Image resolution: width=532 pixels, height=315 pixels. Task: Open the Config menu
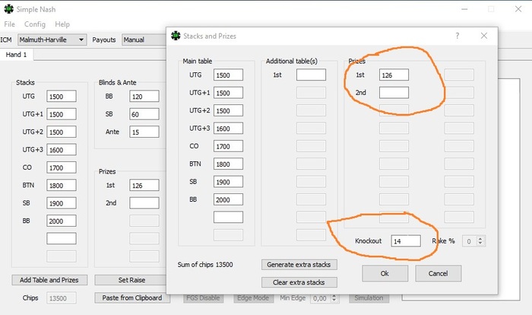35,24
